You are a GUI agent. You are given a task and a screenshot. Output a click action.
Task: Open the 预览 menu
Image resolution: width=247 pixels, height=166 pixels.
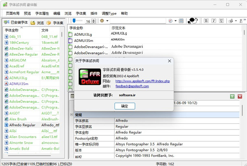pyautogui.click(x=28, y=14)
